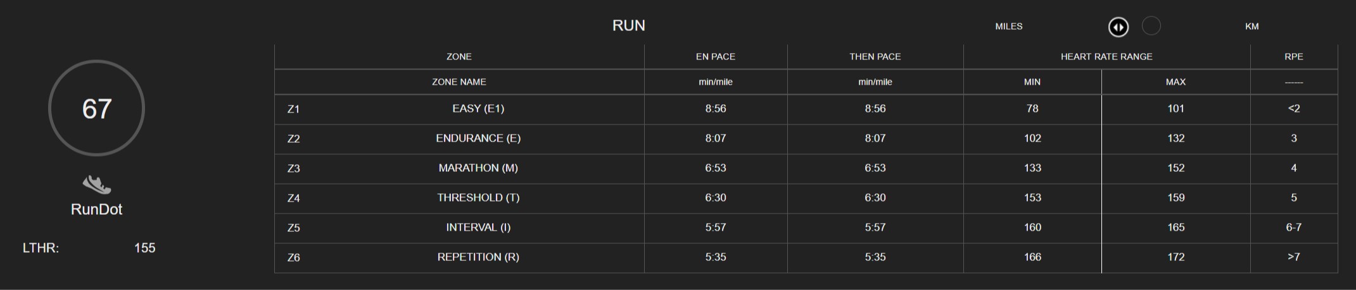
Task: Click the empty circle next to toggle
Action: pyautogui.click(x=1151, y=26)
